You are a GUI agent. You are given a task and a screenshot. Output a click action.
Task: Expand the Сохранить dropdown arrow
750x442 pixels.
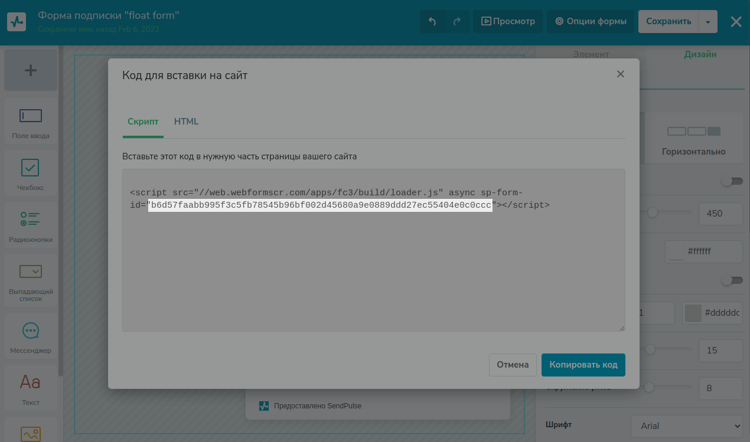click(708, 21)
